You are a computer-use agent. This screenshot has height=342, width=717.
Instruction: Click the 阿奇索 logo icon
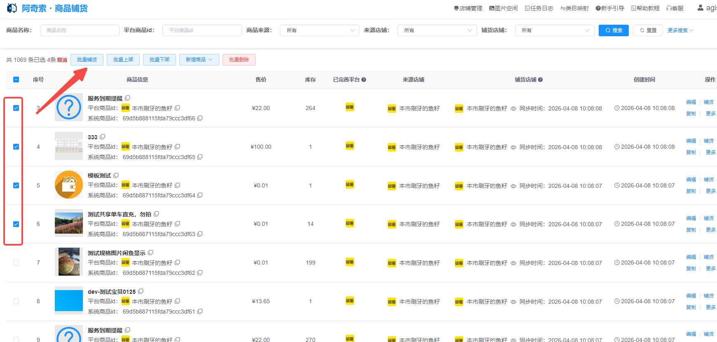point(12,8)
